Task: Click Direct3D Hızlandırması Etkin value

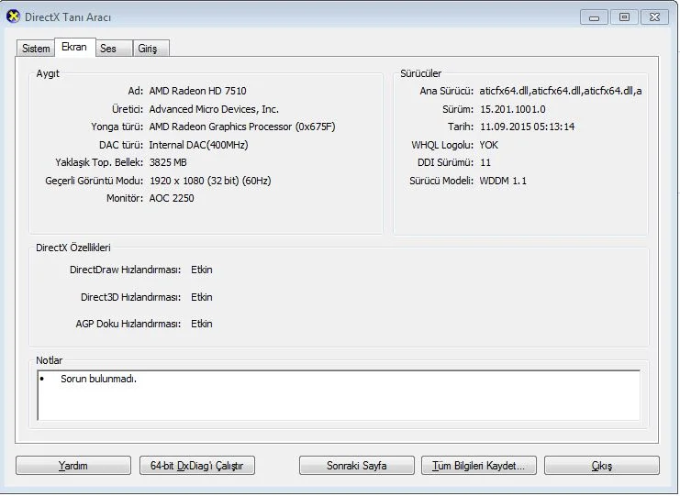Action: [x=202, y=297]
